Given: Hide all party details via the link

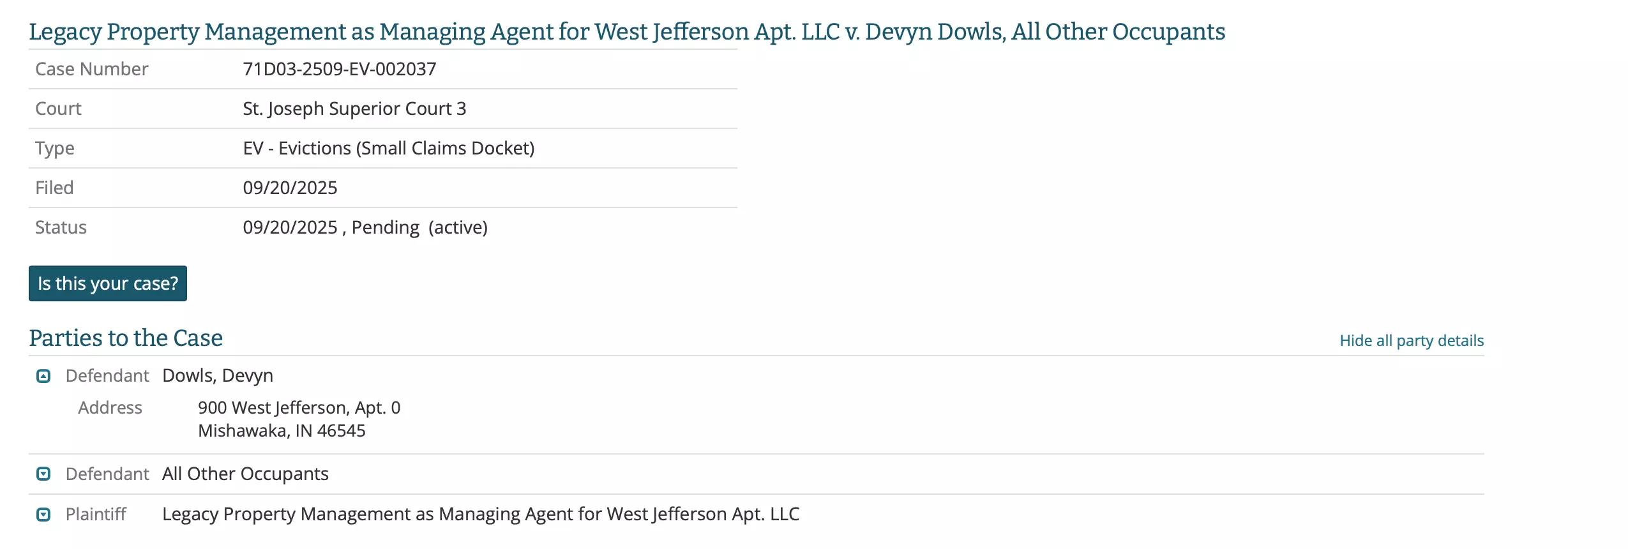Looking at the screenshot, I should (x=1412, y=340).
